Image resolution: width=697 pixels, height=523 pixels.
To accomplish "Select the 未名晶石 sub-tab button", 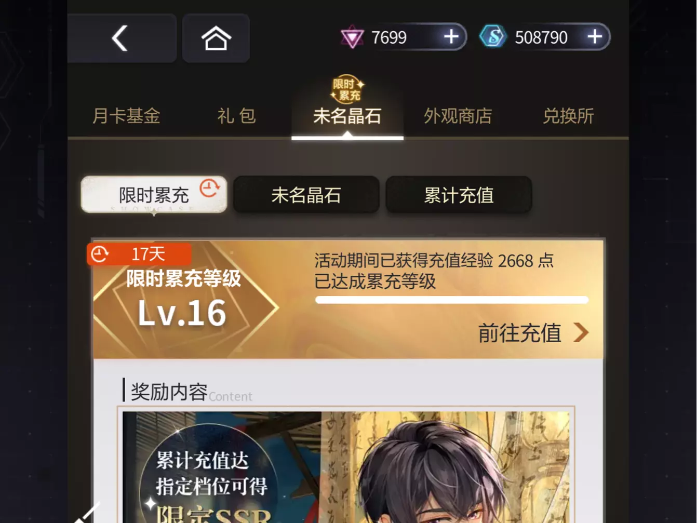I will [x=306, y=195].
